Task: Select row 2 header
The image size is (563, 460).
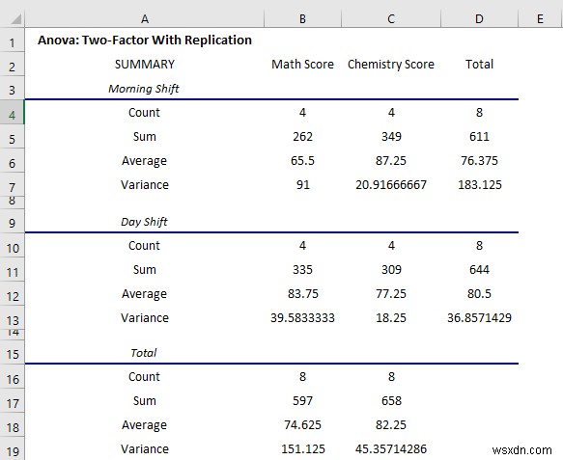Action: 13,65
